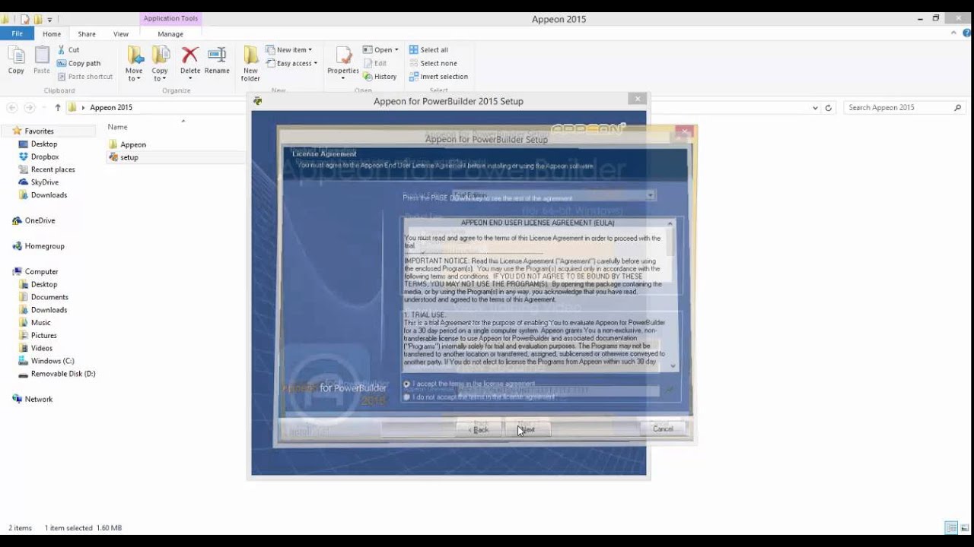The image size is (974, 547).
Task: Click Select all in the ribbon
Action: pyautogui.click(x=429, y=49)
